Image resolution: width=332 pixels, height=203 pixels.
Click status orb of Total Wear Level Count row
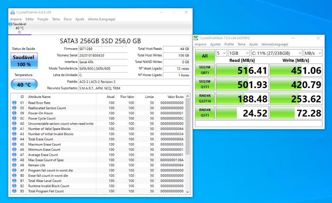point(14,180)
